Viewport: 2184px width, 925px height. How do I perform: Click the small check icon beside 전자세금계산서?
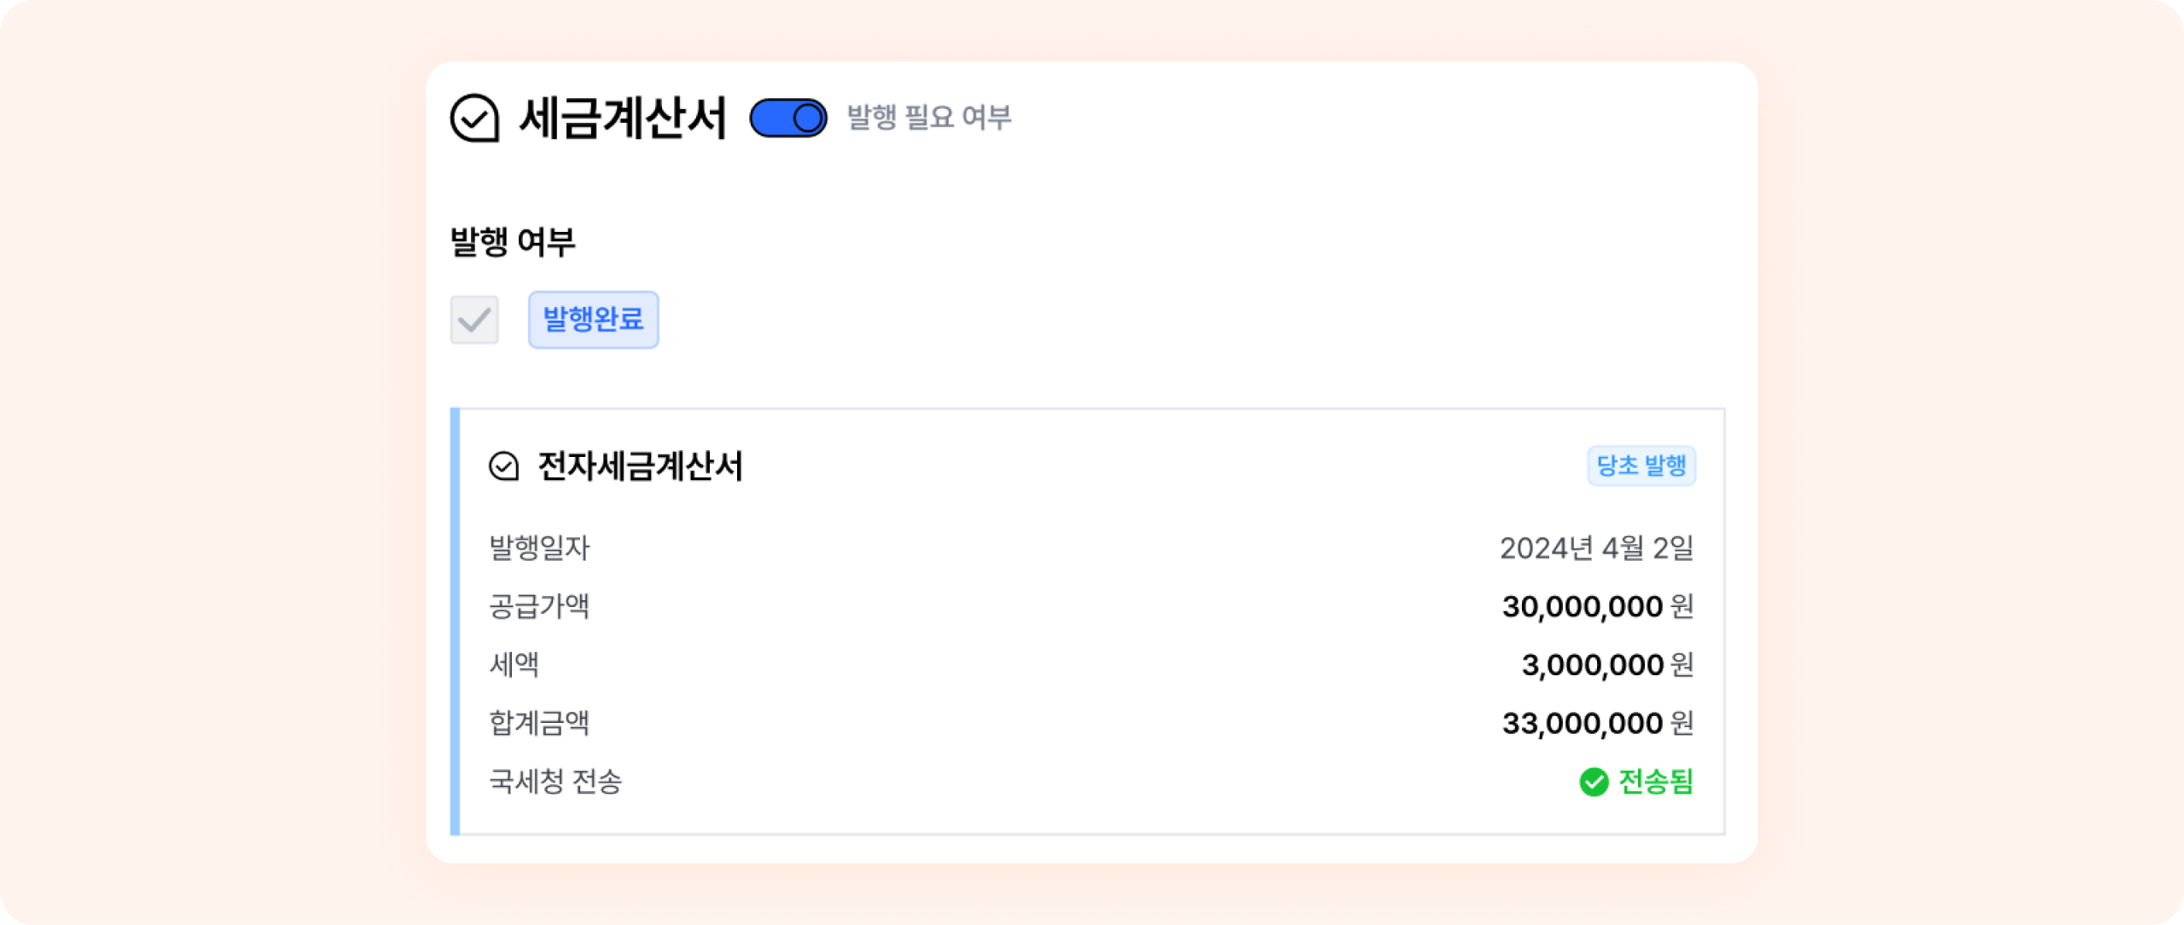point(503,466)
